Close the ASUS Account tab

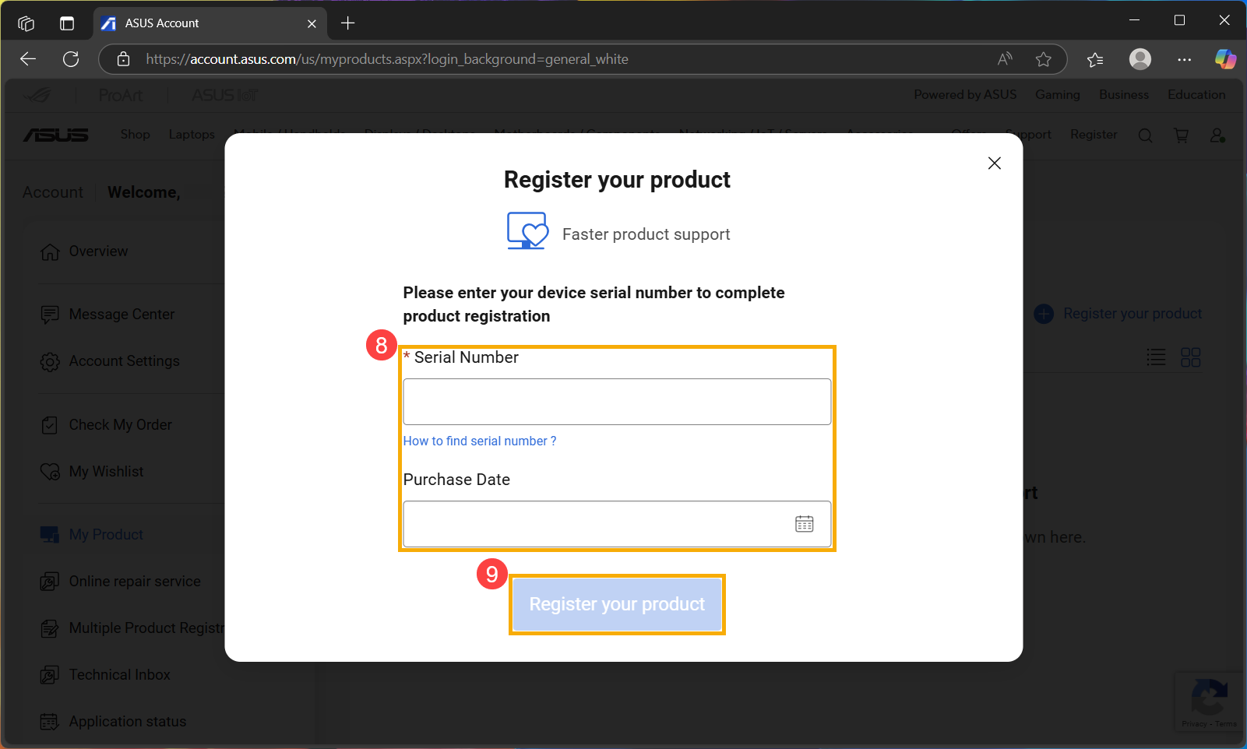pos(312,23)
